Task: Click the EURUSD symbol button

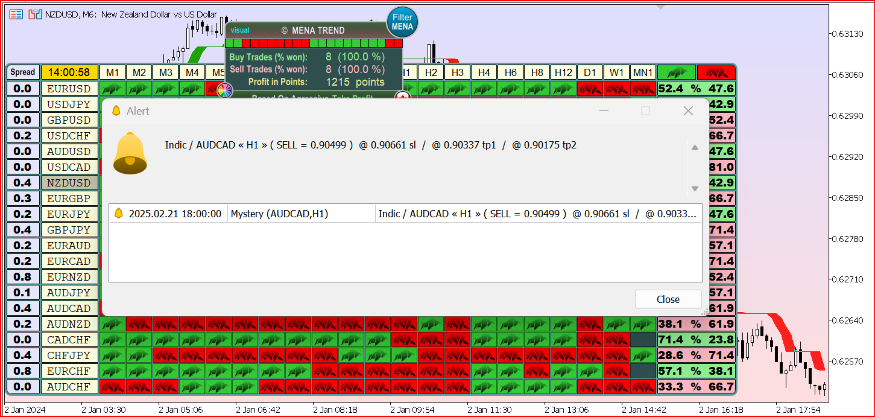Action: tap(69, 89)
